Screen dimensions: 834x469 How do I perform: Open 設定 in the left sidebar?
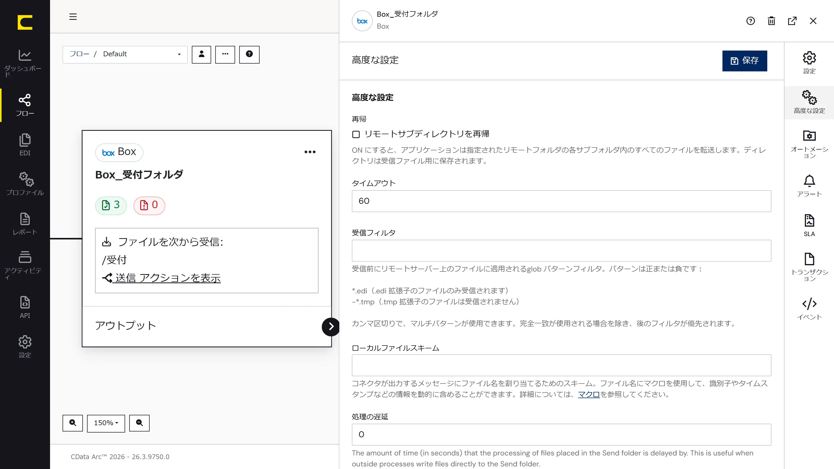(x=25, y=347)
